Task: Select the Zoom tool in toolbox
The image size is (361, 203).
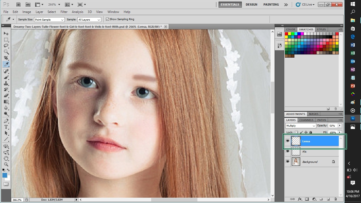Action: coord(6,164)
